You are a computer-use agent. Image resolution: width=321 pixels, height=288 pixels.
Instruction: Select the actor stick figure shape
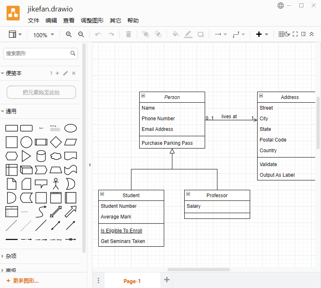56,184
